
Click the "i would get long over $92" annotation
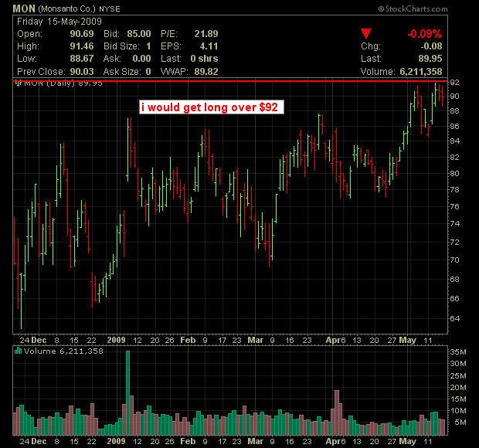[x=212, y=107]
